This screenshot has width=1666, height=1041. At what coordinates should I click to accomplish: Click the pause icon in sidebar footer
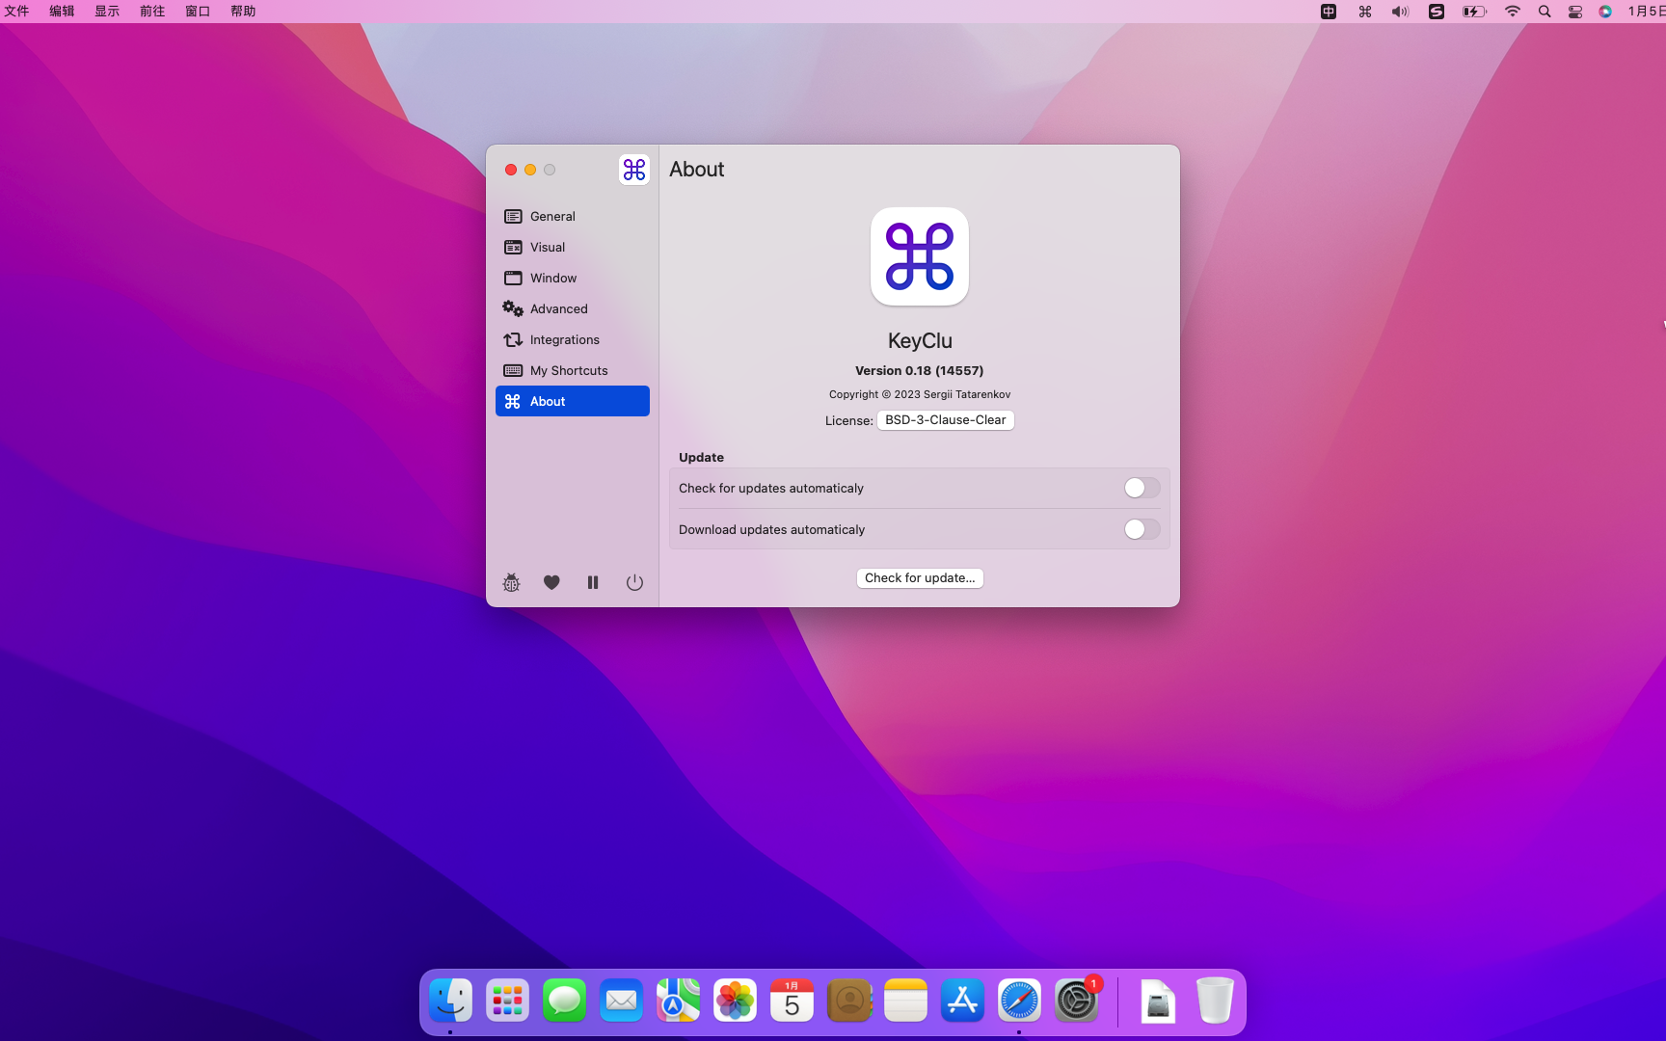tap(593, 582)
